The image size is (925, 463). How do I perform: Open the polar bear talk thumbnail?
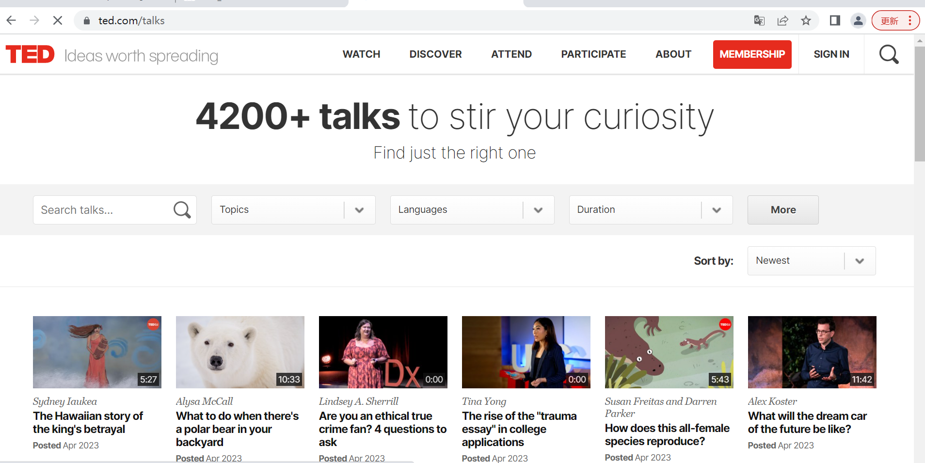tap(240, 352)
